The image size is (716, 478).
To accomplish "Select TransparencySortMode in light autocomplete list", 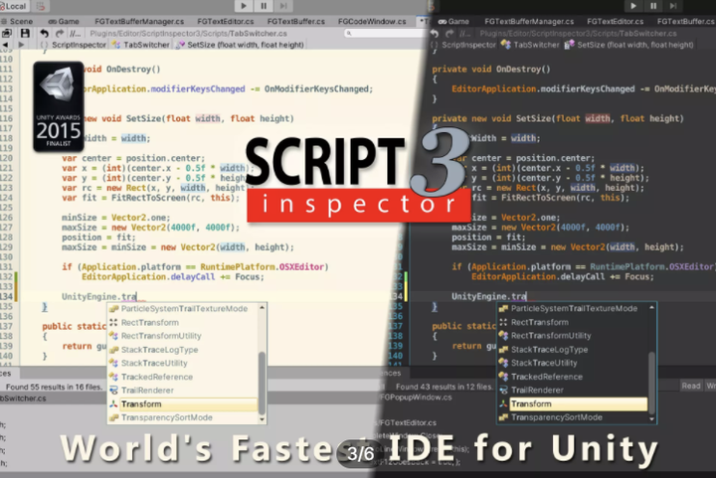I will (x=183, y=417).
